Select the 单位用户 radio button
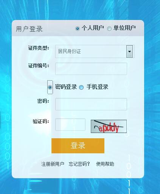Image resolution: width=160 pixels, height=194 pixels. (109, 29)
